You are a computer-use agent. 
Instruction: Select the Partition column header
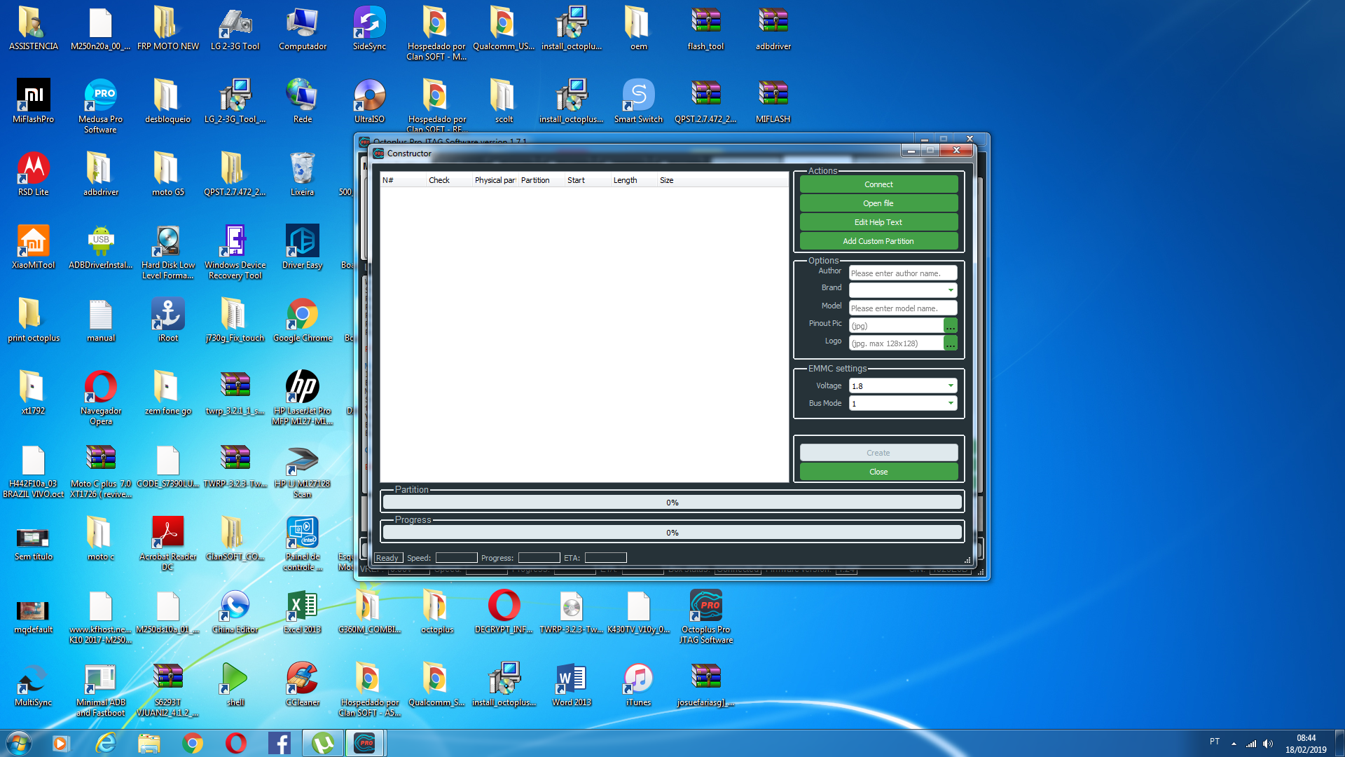[x=541, y=180]
